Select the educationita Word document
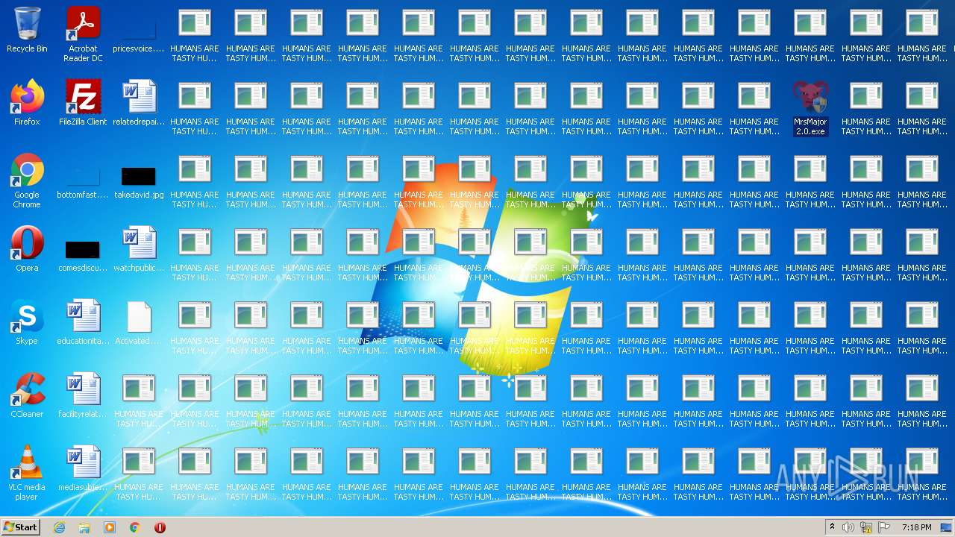This screenshot has height=537, width=955. tap(83, 322)
